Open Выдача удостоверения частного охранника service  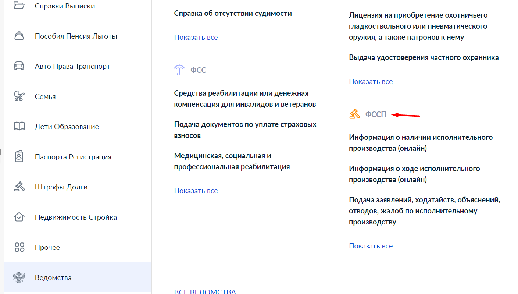[x=424, y=57]
